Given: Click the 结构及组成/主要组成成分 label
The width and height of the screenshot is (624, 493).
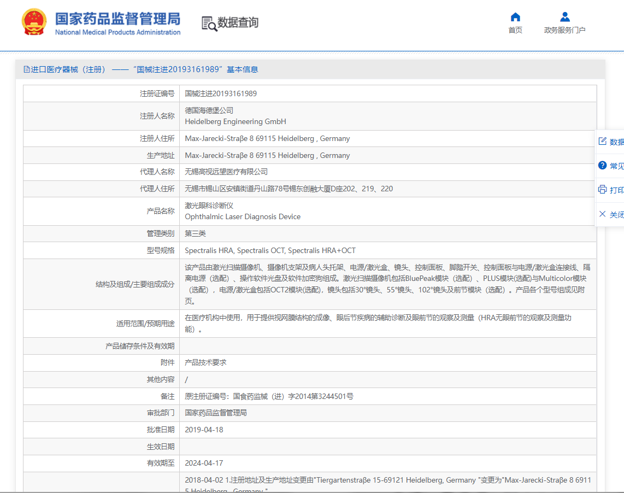Looking at the screenshot, I should tap(135, 284).
